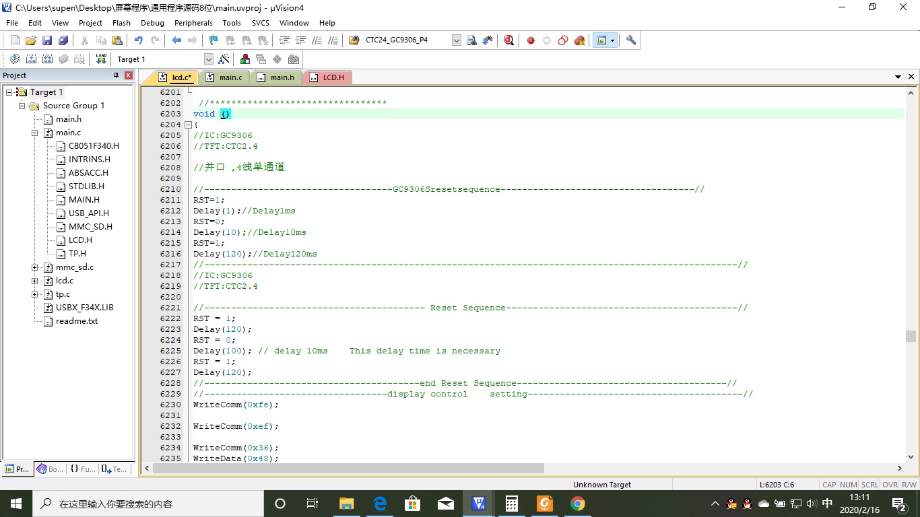This screenshot has width=920, height=517.
Task: Show the Books tab in the Project panel
Action: [51, 469]
